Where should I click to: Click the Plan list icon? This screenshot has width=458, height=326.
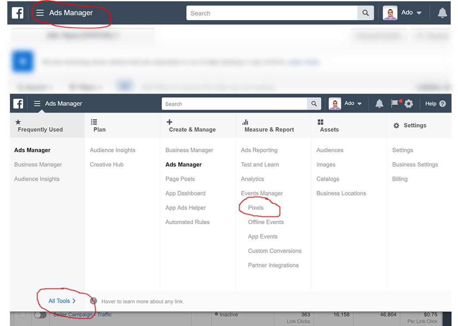(x=94, y=122)
